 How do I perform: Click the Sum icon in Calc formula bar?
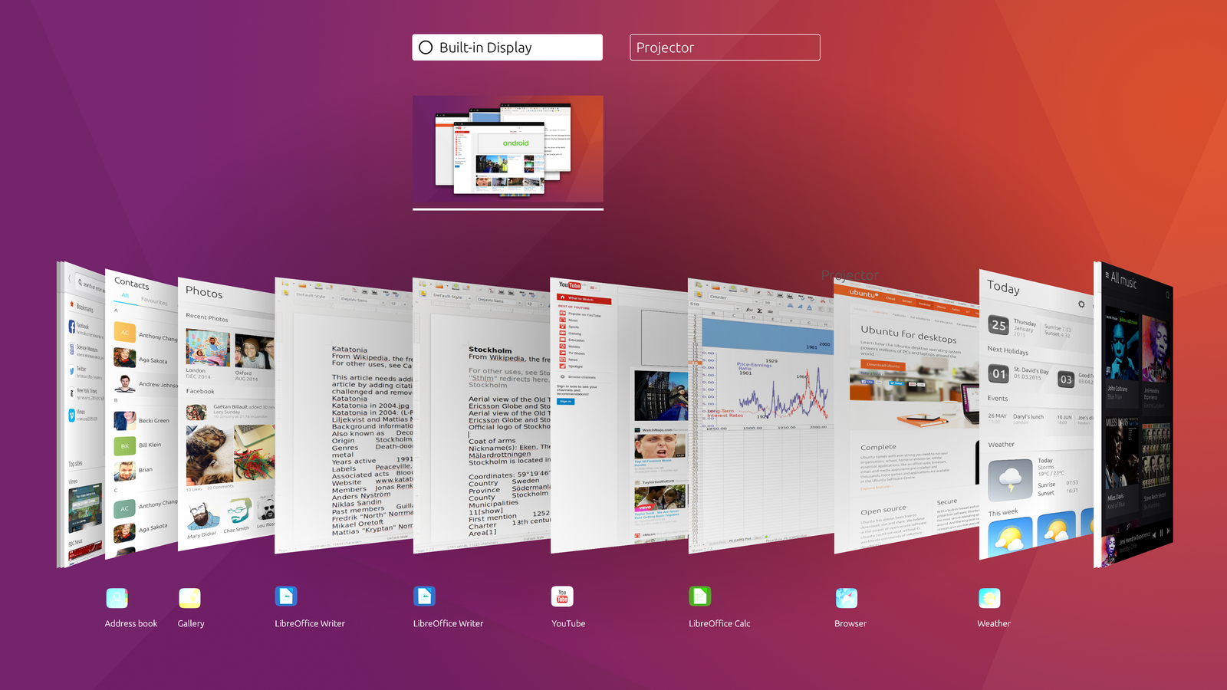click(760, 310)
